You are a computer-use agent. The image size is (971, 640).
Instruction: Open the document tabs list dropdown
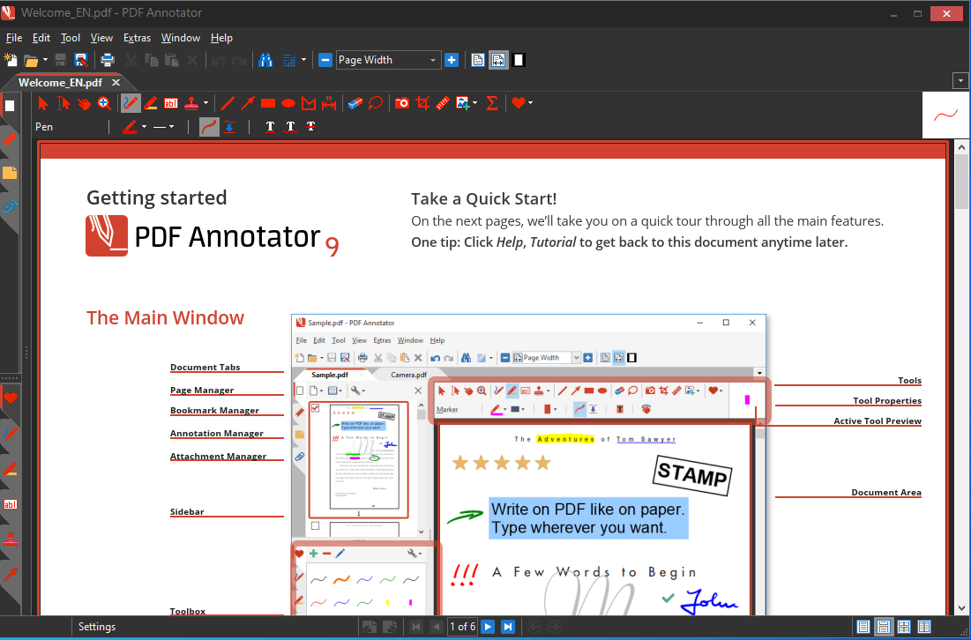pos(960,81)
